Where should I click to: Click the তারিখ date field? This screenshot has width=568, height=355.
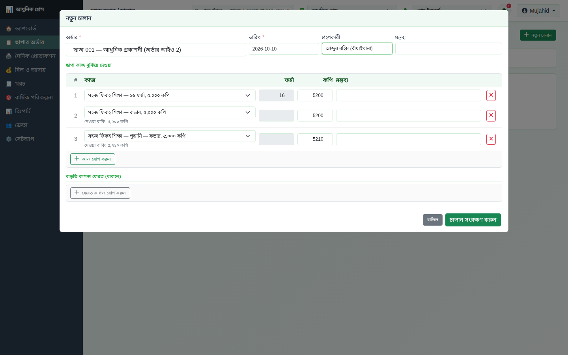284,49
